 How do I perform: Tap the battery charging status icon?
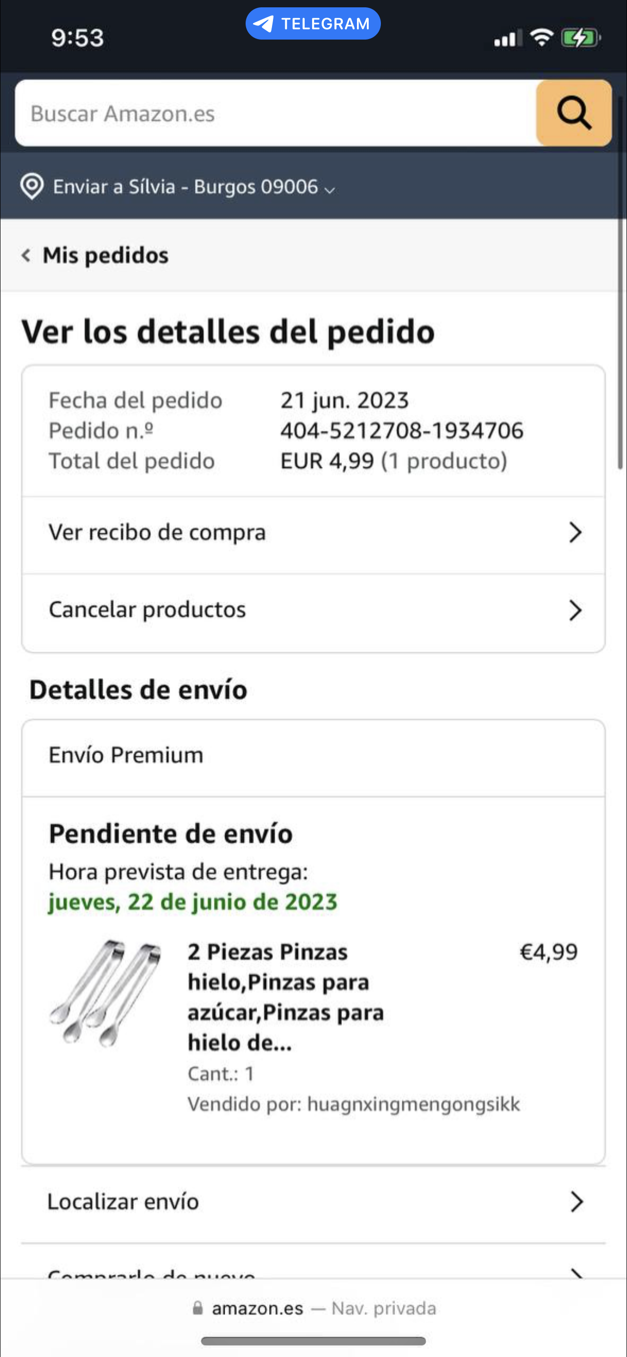(x=580, y=38)
